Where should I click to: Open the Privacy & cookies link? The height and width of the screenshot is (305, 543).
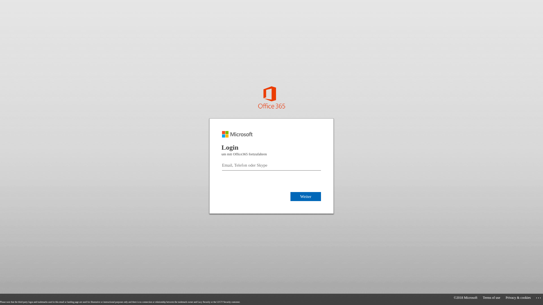coord(518,298)
